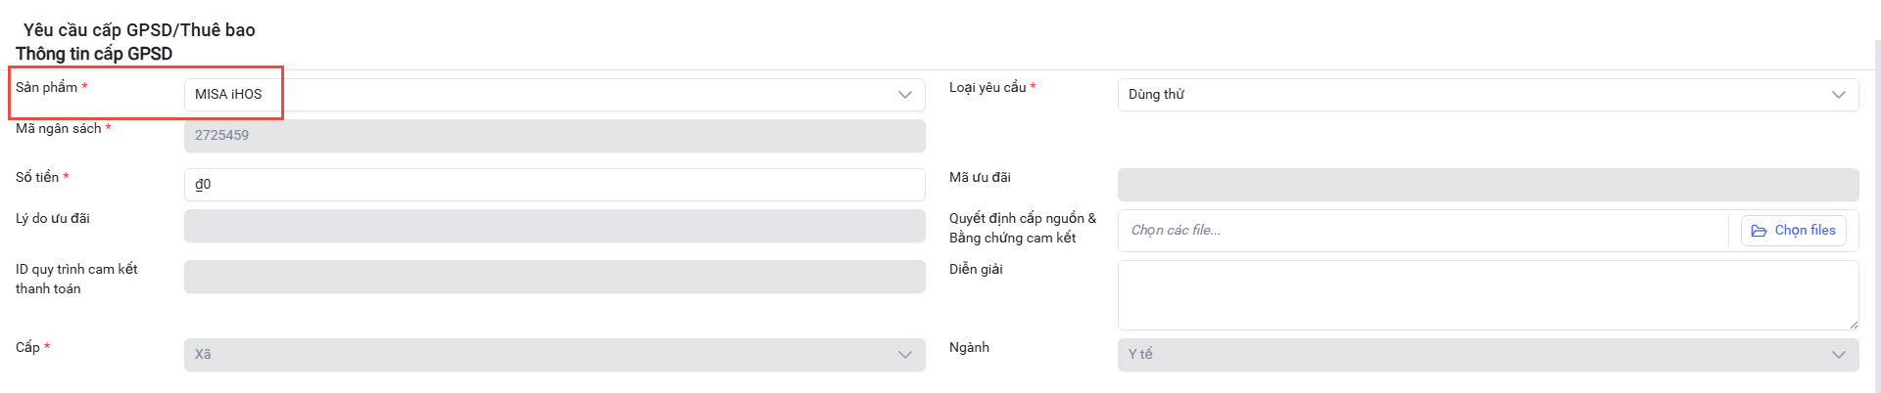Click the Ngành dropdown arrow icon

point(1838,355)
